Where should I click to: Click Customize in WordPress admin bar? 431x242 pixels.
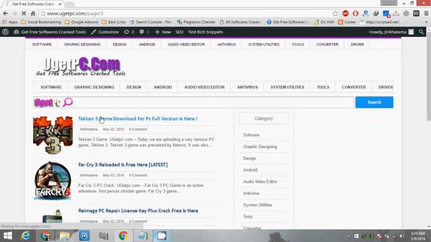[x=105, y=32]
